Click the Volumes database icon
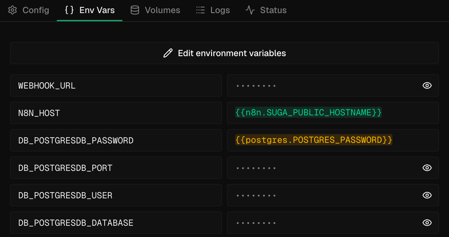The width and height of the screenshot is (449, 237). point(135,10)
